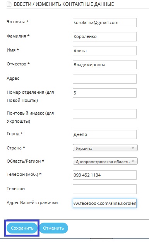Image resolution: width=149 pixels, height=242 pixels.
Task: Open the Страна dropdown showing Украина
Action: [105, 148]
